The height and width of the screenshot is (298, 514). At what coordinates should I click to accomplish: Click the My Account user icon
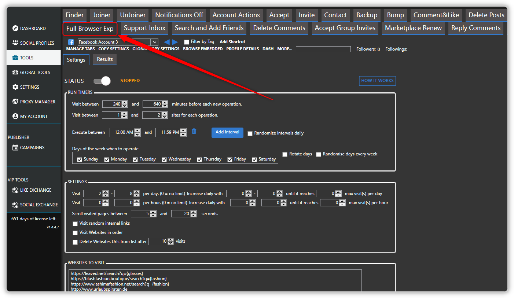[x=15, y=116]
